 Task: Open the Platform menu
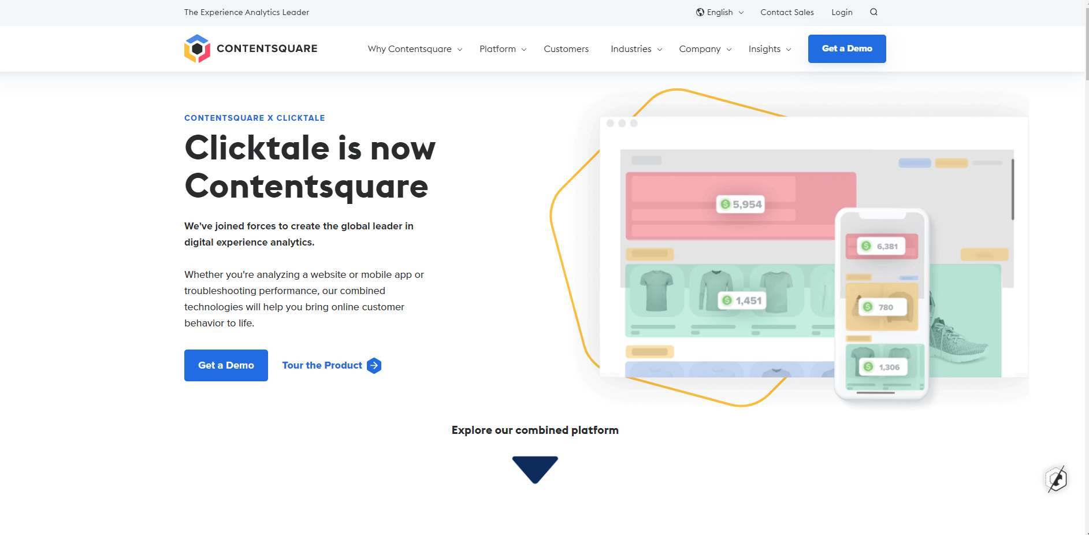click(497, 49)
